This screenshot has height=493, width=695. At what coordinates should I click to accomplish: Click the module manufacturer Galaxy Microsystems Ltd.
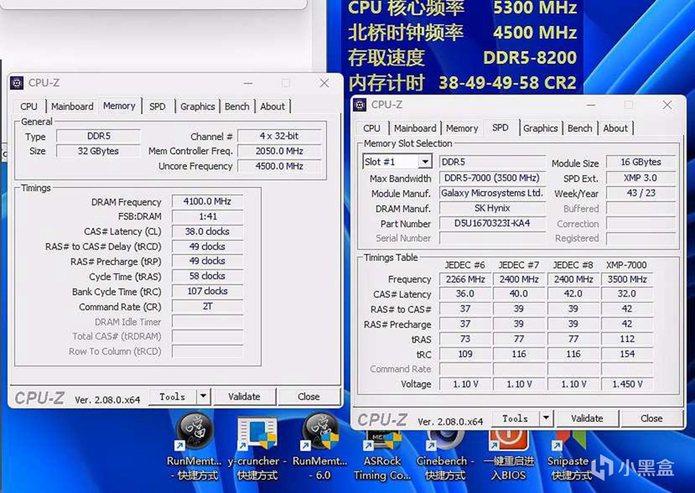point(492,193)
